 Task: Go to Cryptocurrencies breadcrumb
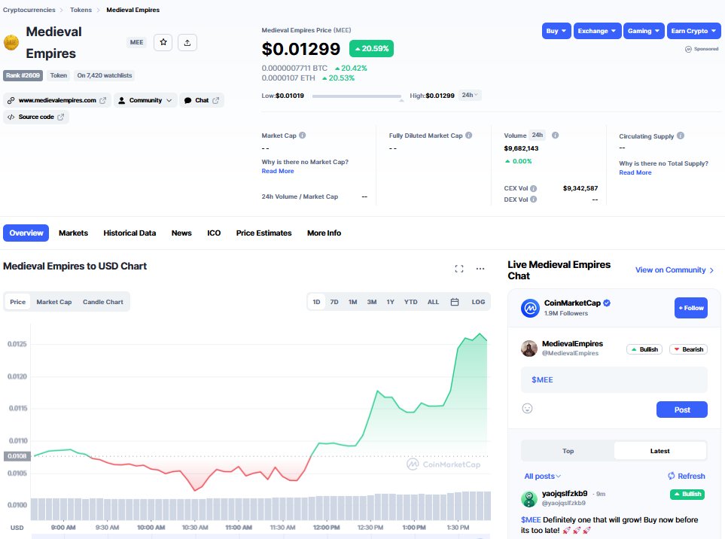(x=29, y=10)
